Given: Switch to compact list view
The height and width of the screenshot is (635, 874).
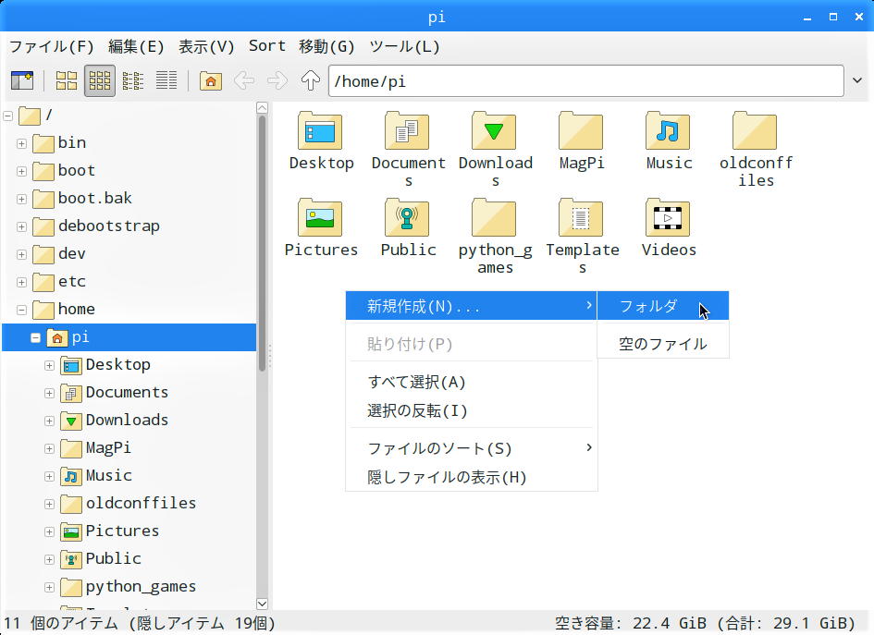Looking at the screenshot, I should click(132, 80).
